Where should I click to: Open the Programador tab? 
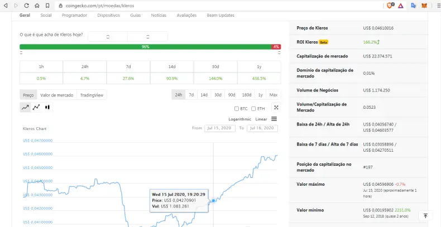coord(74,15)
